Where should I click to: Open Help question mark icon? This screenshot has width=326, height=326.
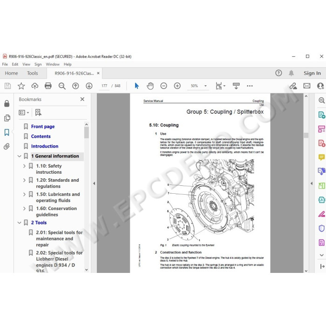pos(278,73)
